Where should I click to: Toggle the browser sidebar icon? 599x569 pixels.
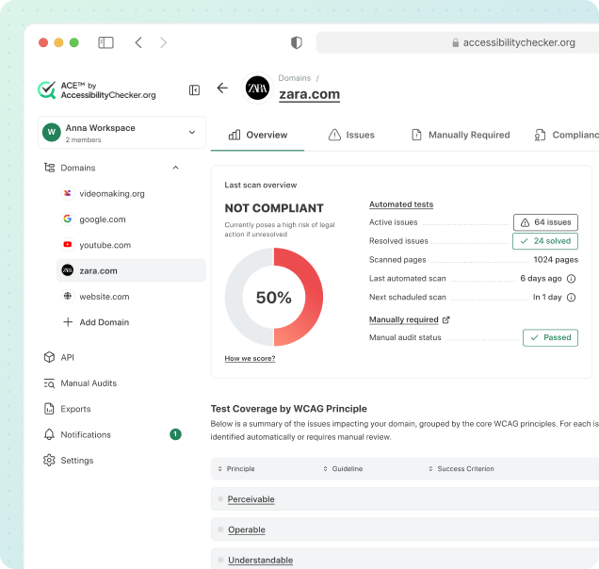point(105,42)
